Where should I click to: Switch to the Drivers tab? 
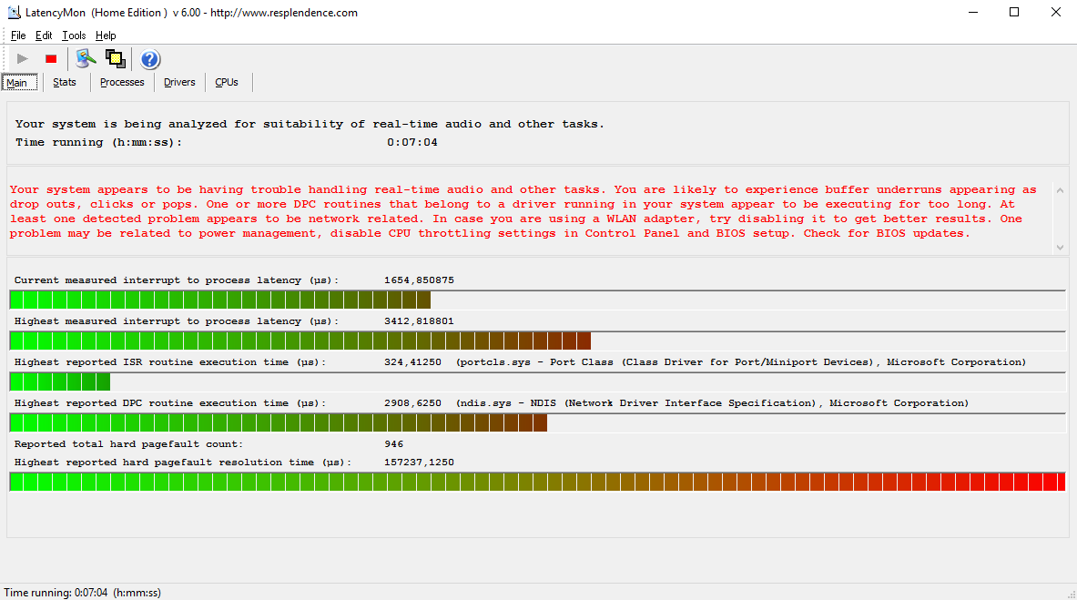(x=179, y=82)
